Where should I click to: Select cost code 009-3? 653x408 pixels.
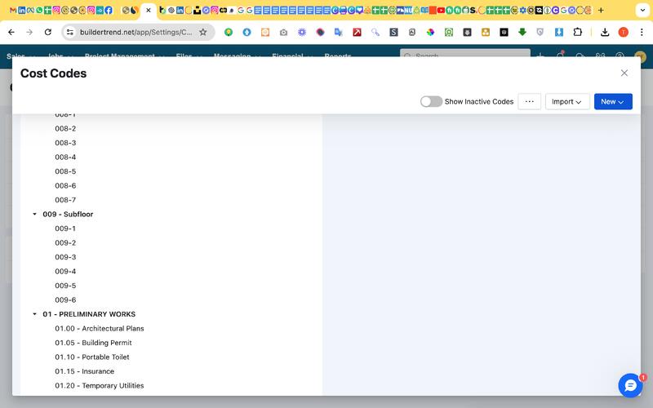click(65, 257)
